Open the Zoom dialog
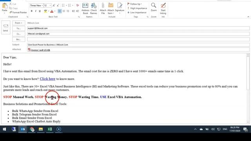Viewport: 251px width, 141px height. tap(154, 7)
